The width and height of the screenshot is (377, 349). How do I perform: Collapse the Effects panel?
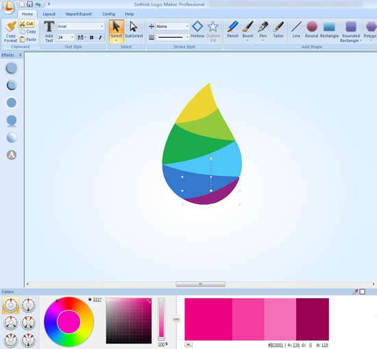pos(20,55)
